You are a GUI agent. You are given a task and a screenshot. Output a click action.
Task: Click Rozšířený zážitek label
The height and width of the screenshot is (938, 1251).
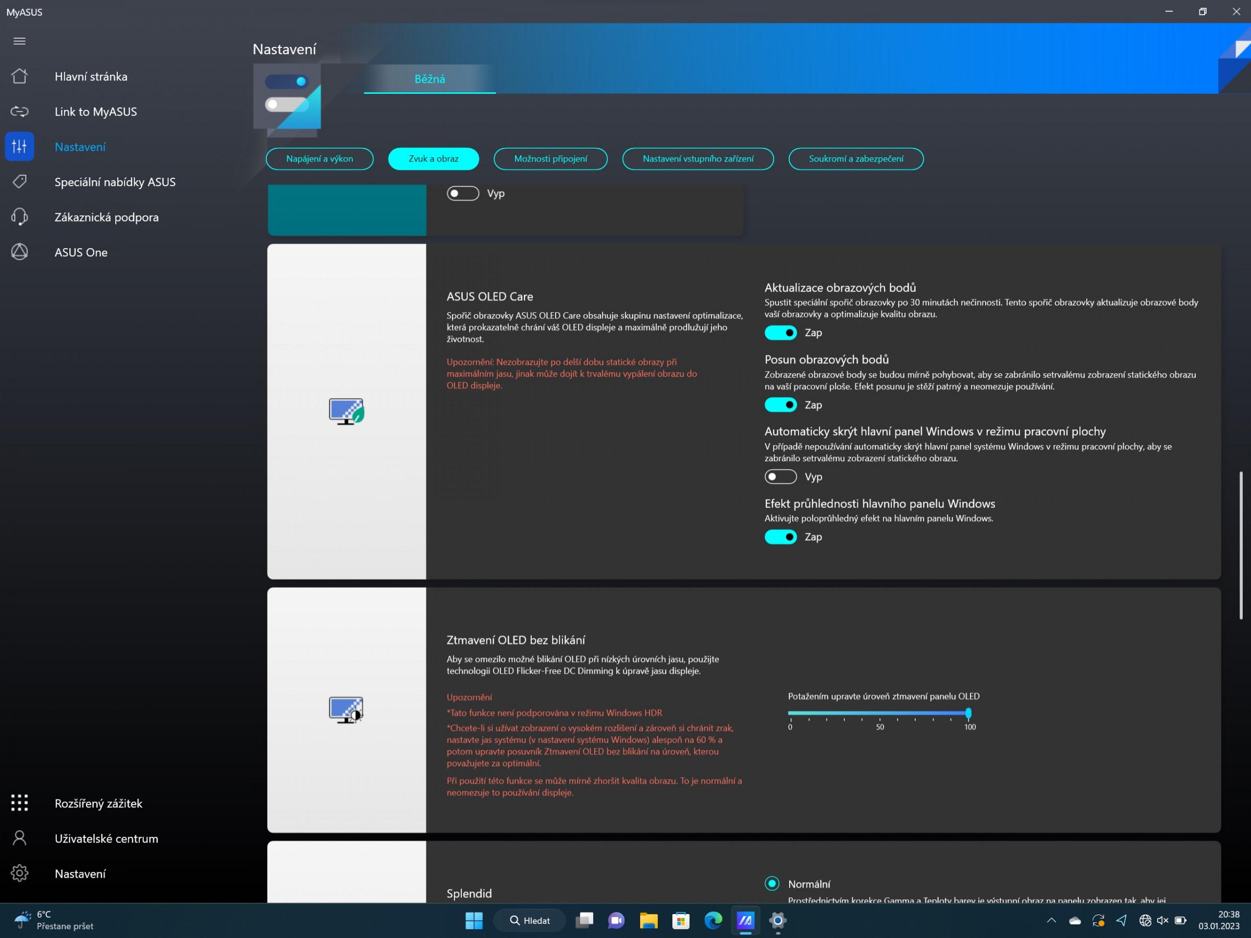[x=99, y=803]
